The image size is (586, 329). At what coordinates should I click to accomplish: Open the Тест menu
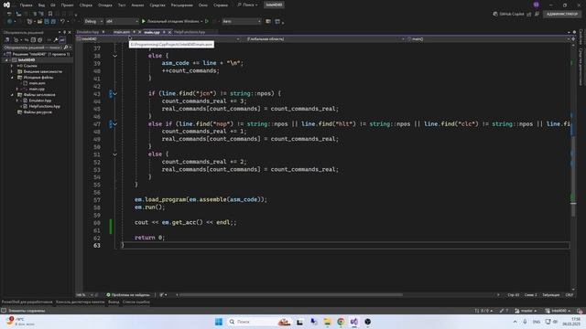[x=122, y=5]
